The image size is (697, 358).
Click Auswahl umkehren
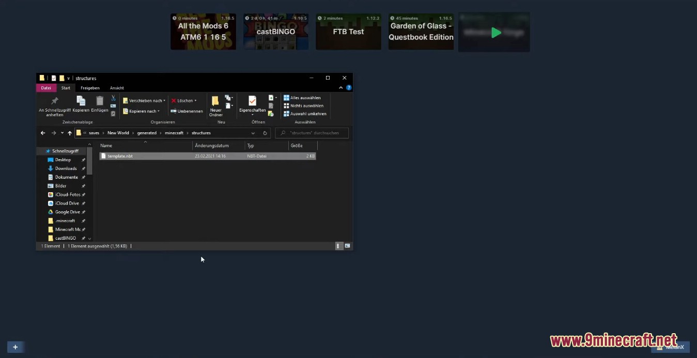pyautogui.click(x=305, y=114)
